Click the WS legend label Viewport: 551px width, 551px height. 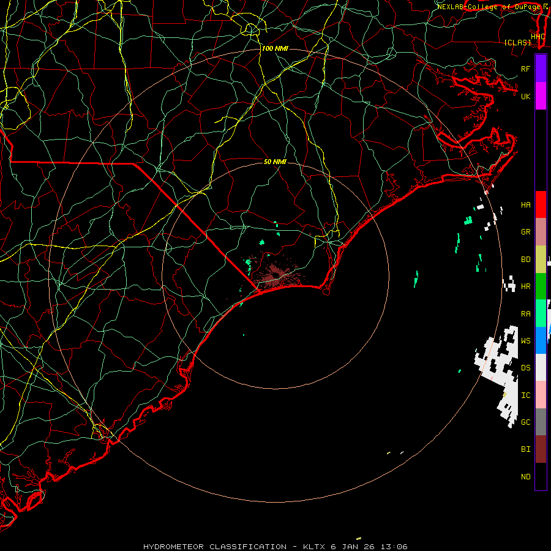click(x=526, y=340)
